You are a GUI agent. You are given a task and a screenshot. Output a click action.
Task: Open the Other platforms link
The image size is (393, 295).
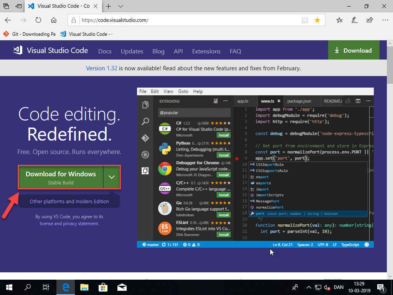[x=47, y=201]
